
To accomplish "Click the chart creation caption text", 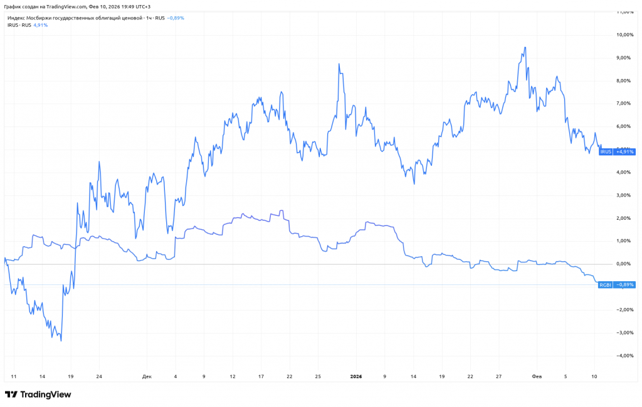I will pyautogui.click(x=76, y=6).
